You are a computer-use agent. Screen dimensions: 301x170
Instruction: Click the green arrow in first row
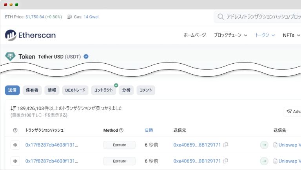tap(264, 145)
